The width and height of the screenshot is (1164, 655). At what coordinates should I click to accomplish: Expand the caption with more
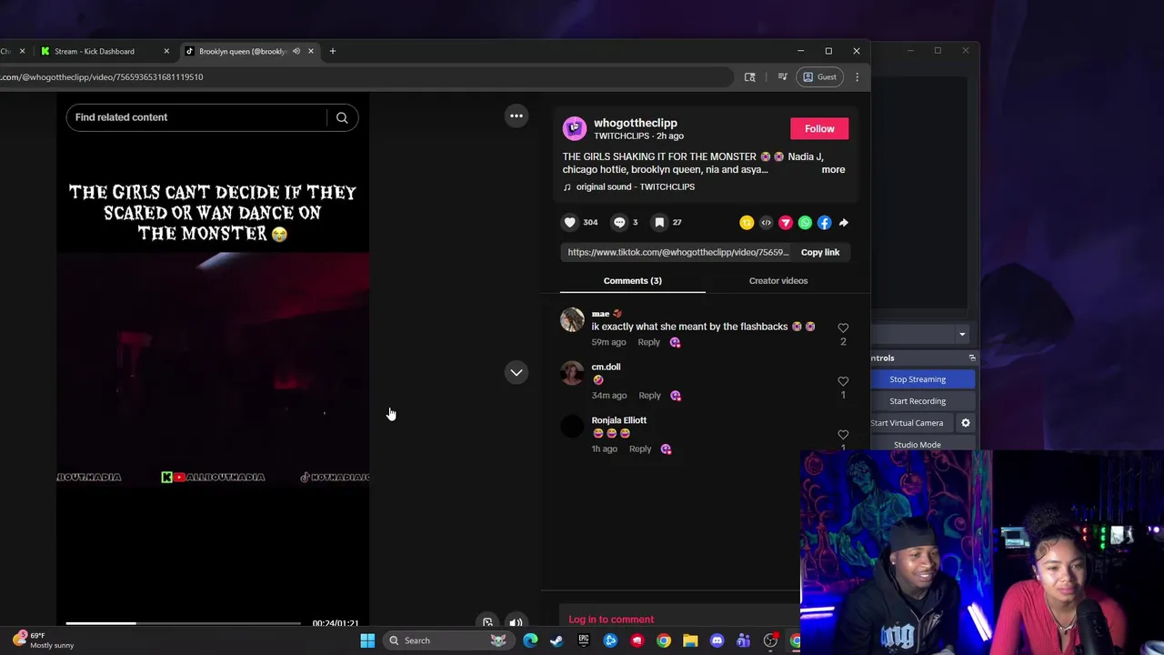(x=833, y=169)
